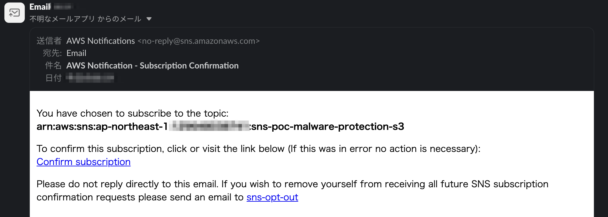Click the "Please do not reply directly" paragraph
Viewport: 608px width, 217px height.
[292, 184]
